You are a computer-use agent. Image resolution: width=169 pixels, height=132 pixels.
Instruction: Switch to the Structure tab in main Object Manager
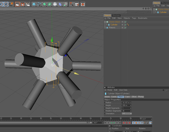(116, 15)
